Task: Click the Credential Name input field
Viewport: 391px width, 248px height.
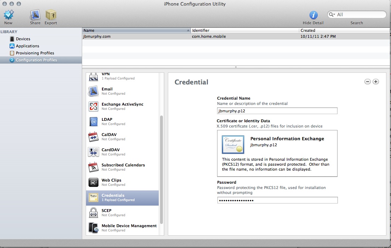Action: [x=277, y=111]
